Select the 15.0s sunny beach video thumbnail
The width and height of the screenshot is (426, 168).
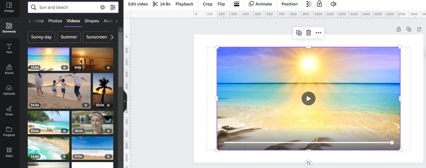coord(49,59)
